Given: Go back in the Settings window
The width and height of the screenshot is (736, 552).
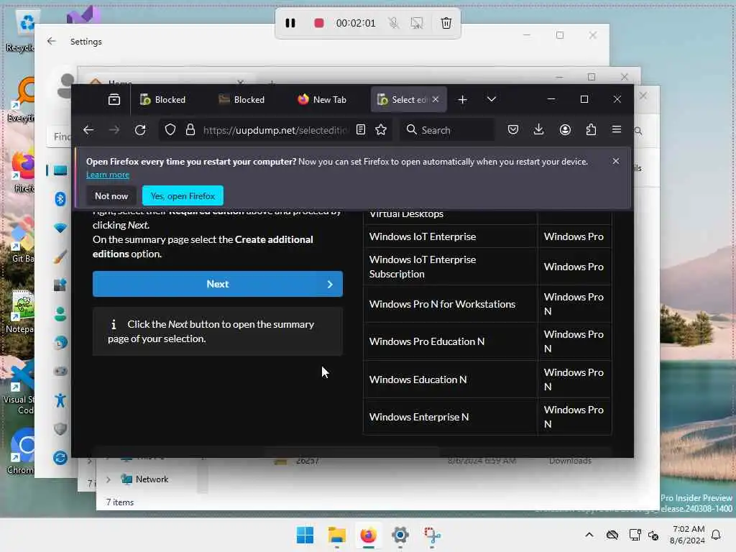Looking at the screenshot, I should [x=52, y=41].
